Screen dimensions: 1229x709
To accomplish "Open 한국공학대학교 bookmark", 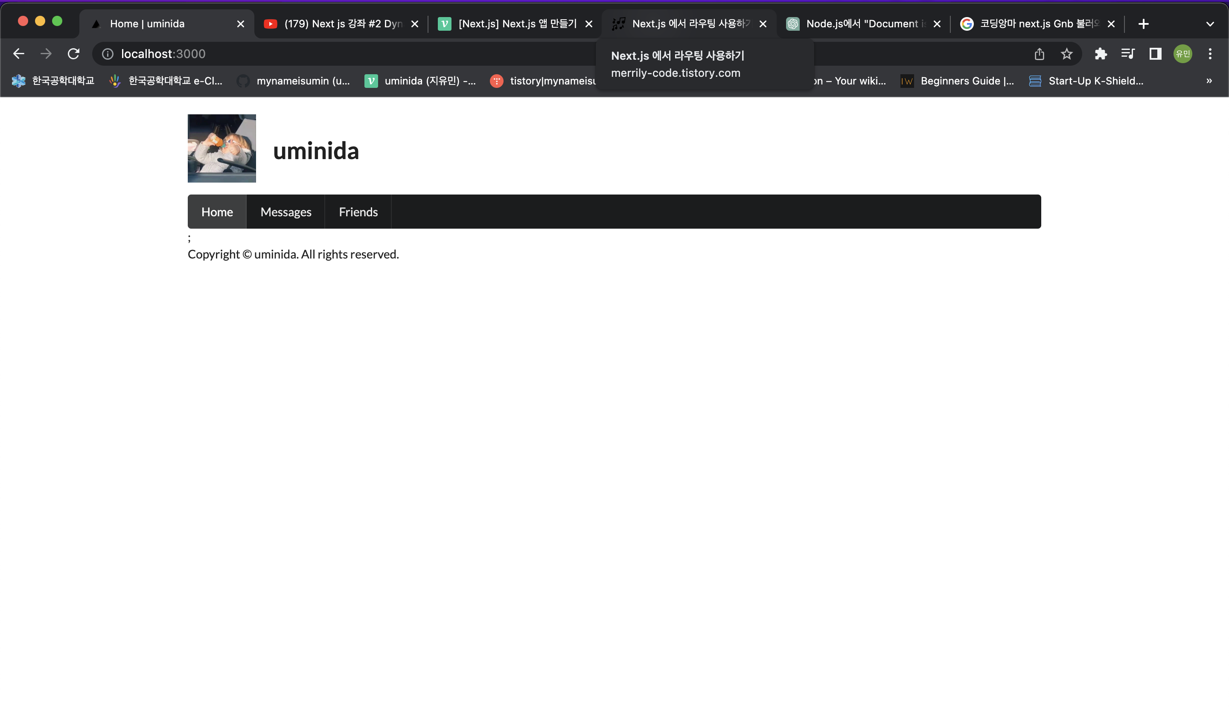I will (53, 81).
